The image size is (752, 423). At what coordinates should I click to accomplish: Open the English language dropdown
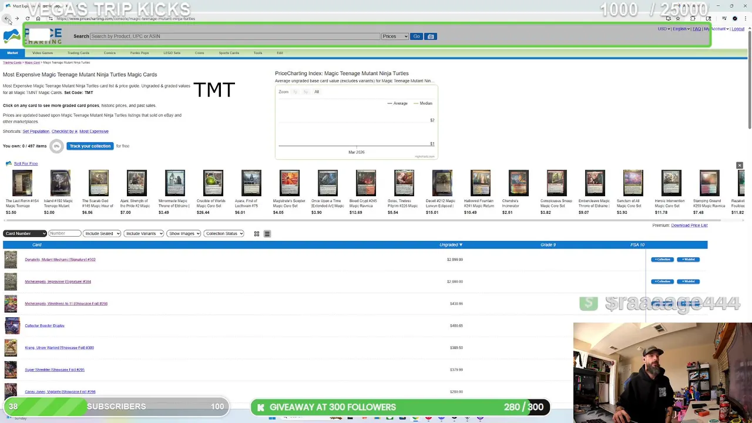click(x=681, y=29)
